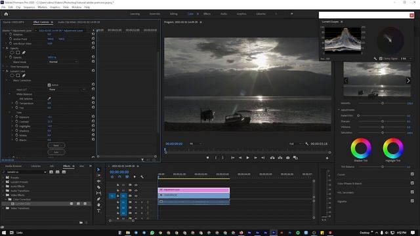The width and height of the screenshot is (420, 236).
Task: Select the Slip tool
Action: tap(98, 193)
